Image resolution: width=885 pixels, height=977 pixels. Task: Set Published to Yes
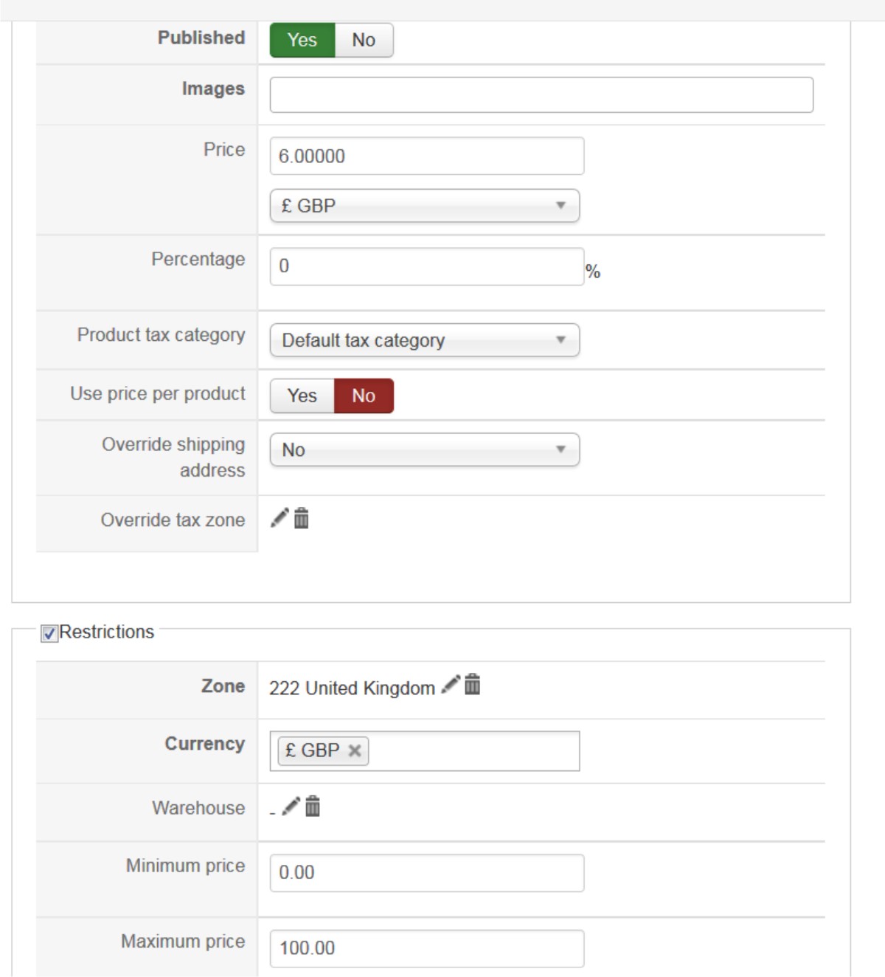coord(302,40)
